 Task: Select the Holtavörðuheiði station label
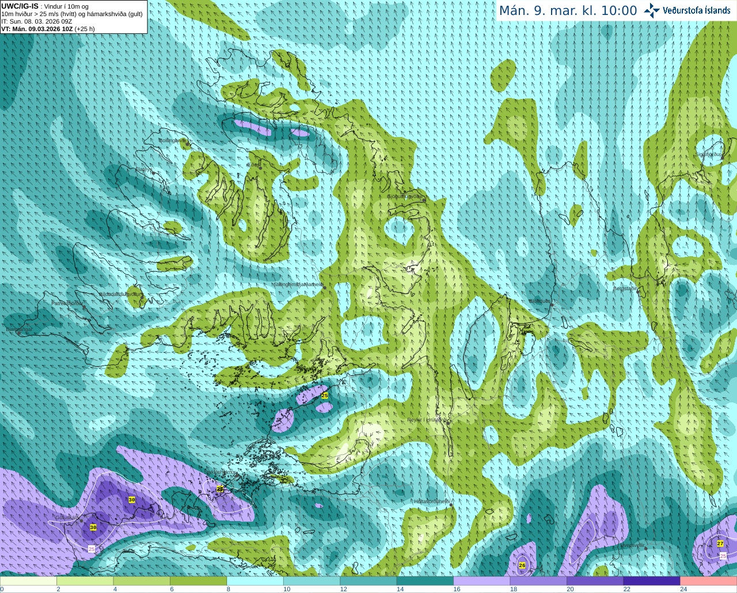click(x=431, y=501)
